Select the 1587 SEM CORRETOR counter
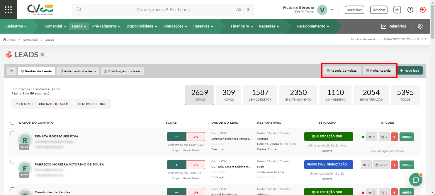This screenshot has width=435, height=195. (260, 95)
